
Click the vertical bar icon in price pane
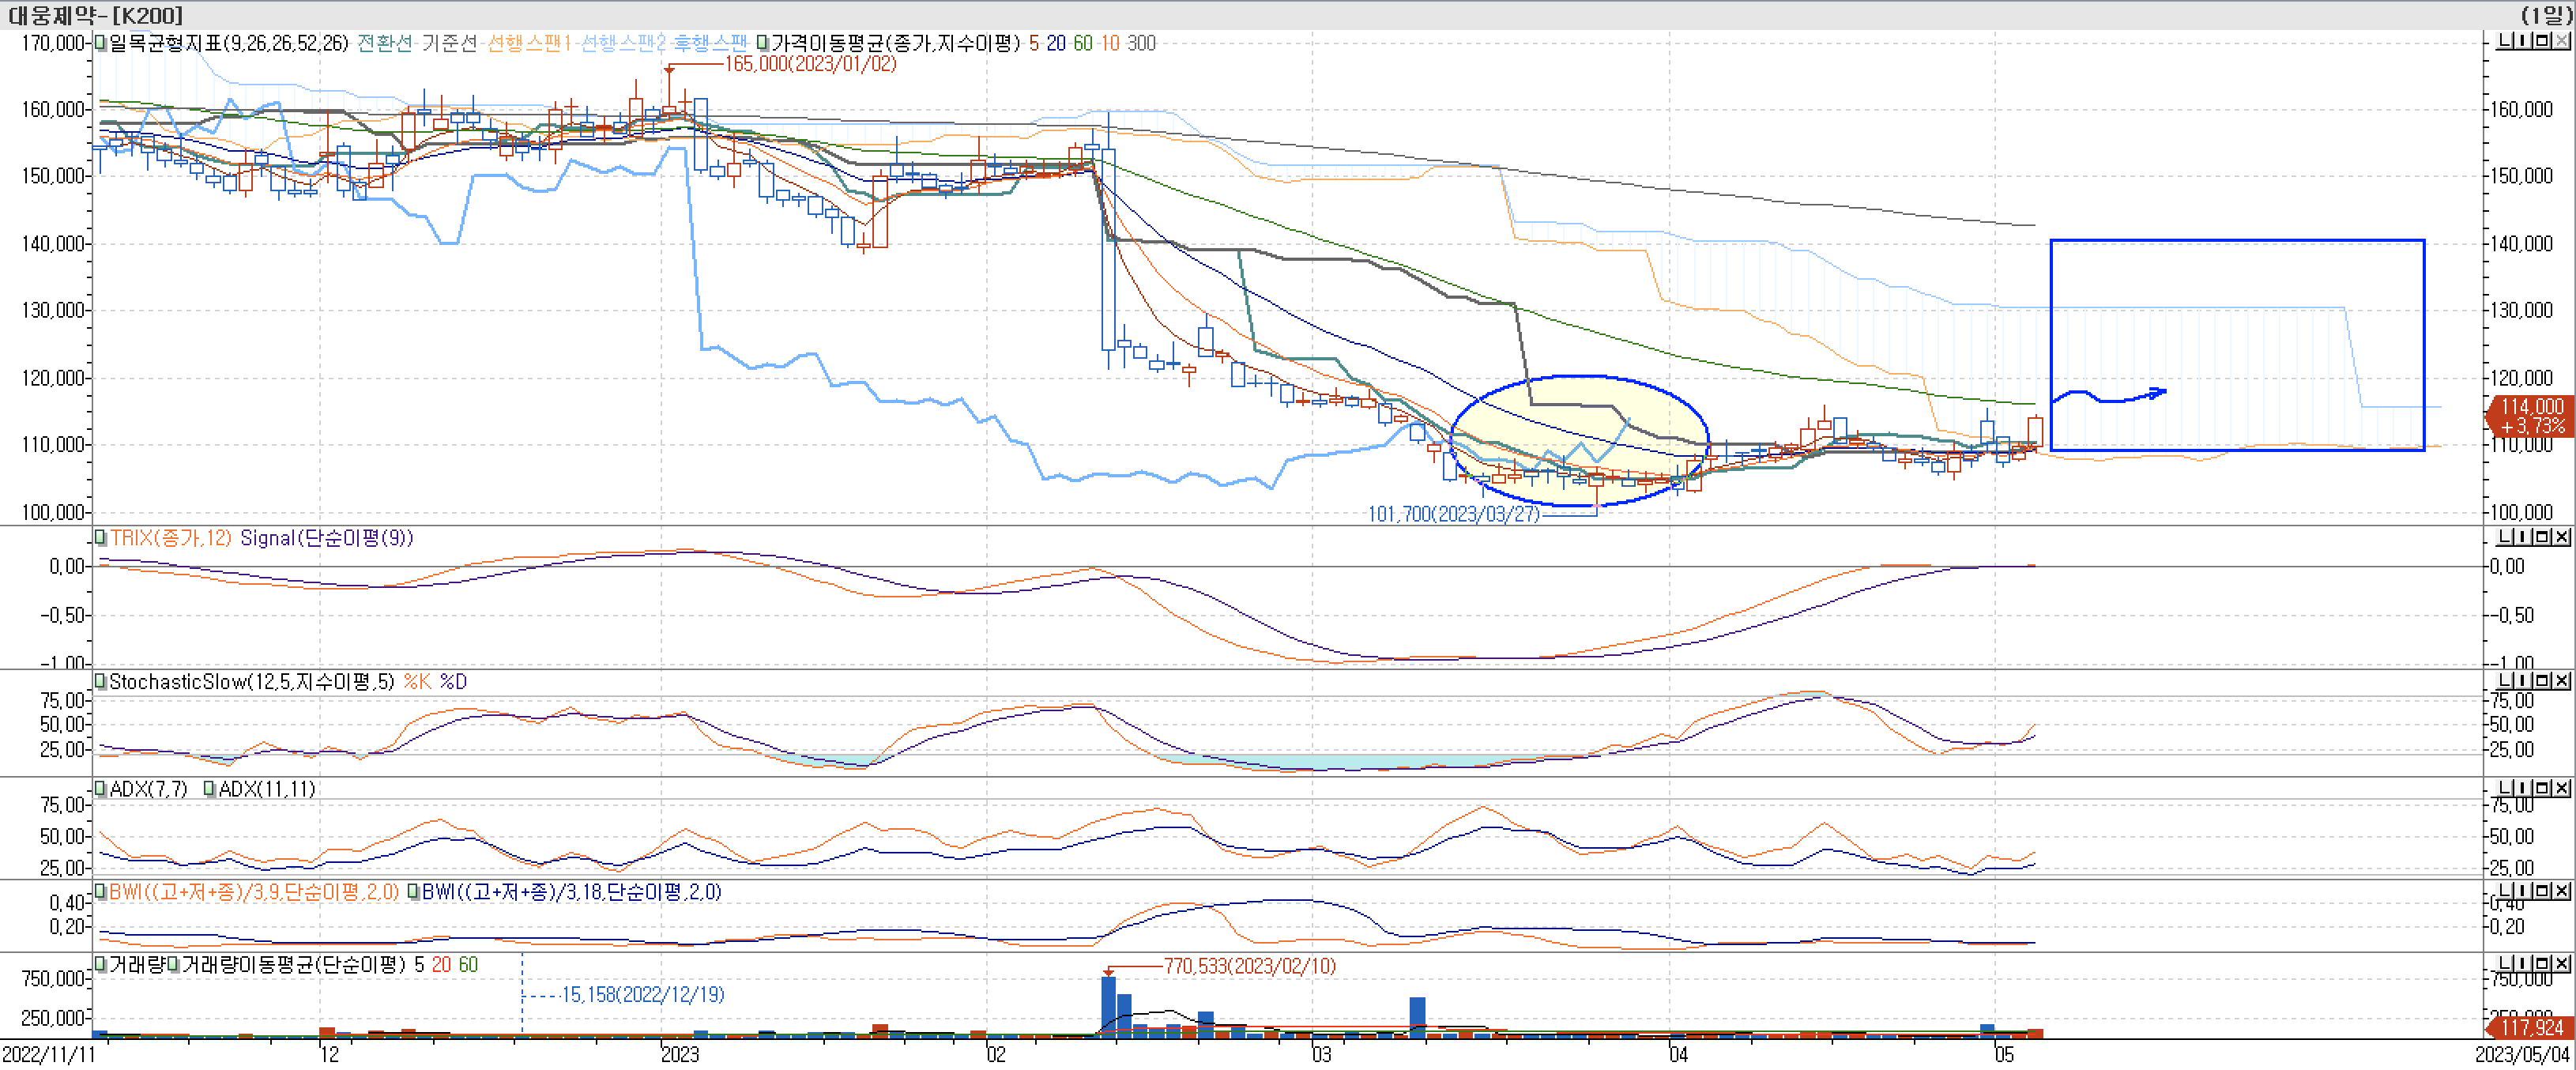[x=2524, y=41]
